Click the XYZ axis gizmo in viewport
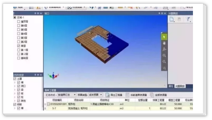This screenshot has height=120, width=212. 53,75
